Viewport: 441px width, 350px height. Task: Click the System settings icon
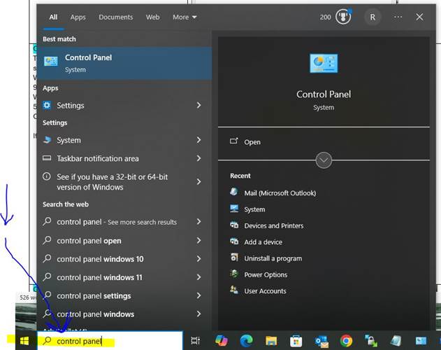pyautogui.click(x=47, y=140)
